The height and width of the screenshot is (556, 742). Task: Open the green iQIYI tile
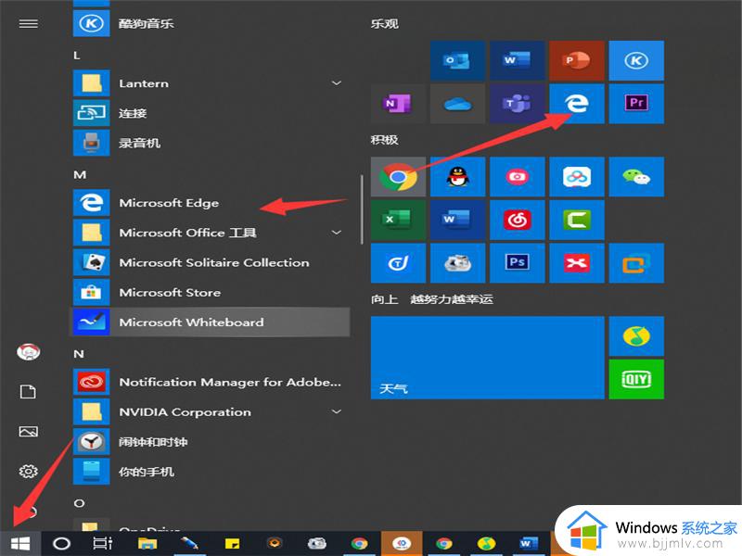(636, 379)
